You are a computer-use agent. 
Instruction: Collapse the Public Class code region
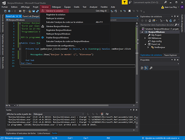(20, 43)
